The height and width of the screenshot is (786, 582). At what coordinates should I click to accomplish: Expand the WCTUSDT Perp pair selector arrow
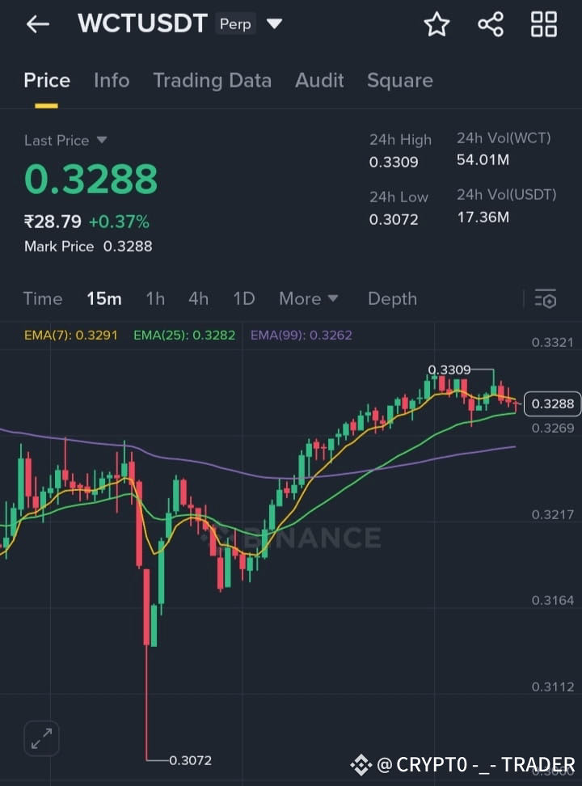274,23
